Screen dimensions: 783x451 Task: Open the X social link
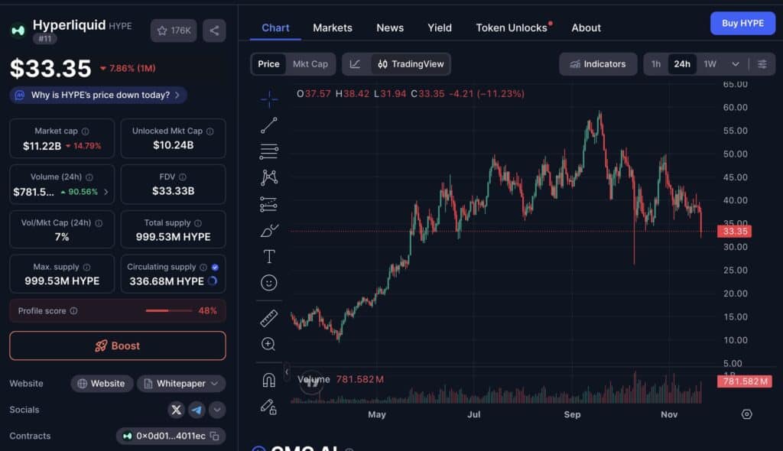pyautogui.click(x=177, y=410)
